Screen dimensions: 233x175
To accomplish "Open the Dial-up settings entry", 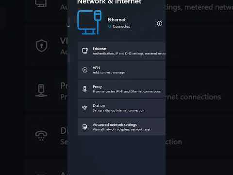I will pos(121,108).
